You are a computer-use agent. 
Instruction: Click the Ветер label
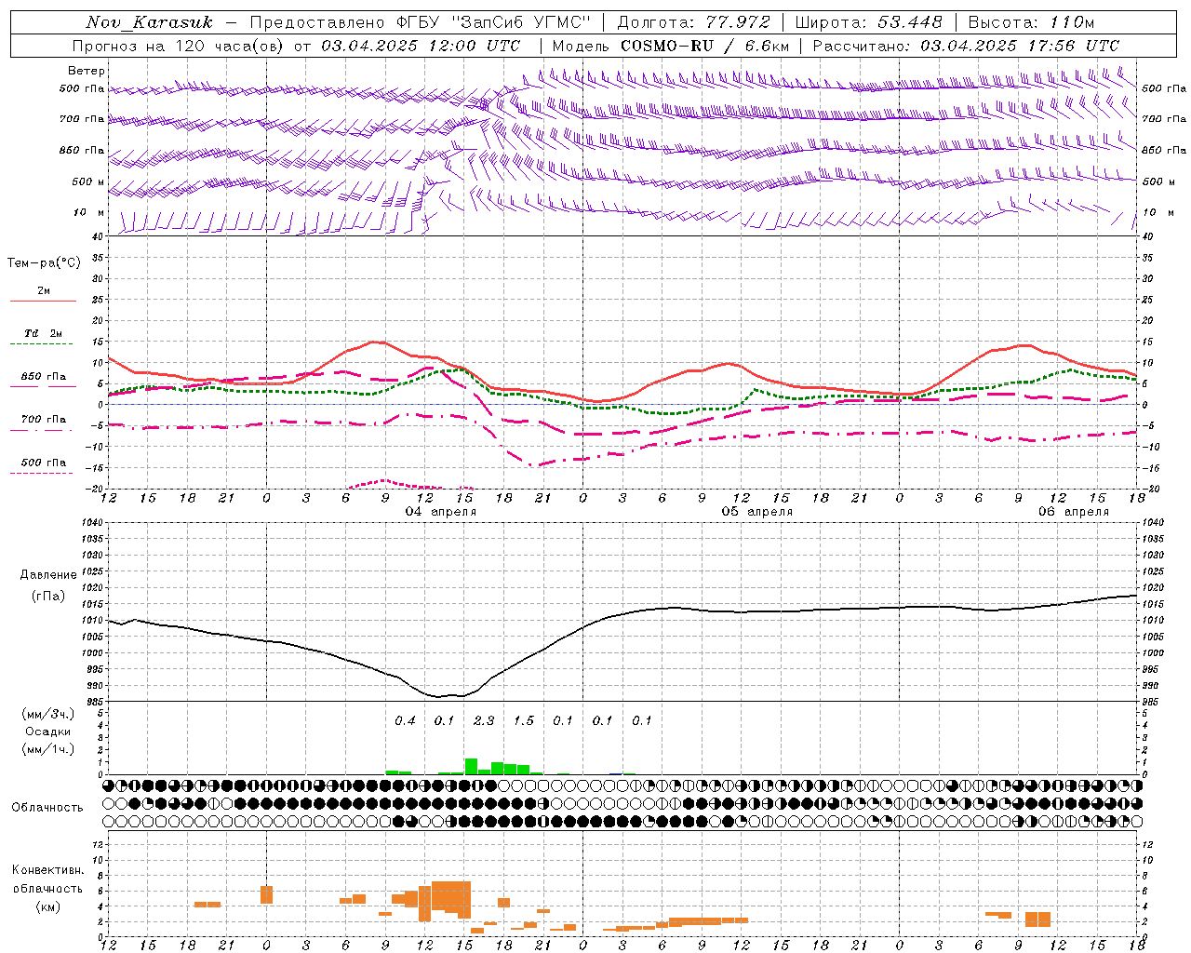click(x=87, y=71)
